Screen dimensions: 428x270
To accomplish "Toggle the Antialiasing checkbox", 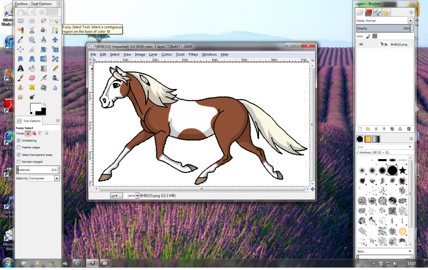I will [19, 140].
